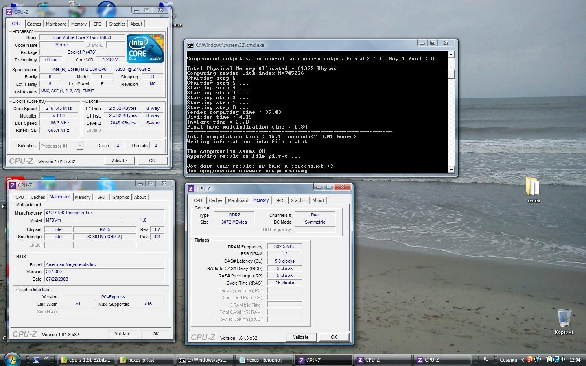586x366 pixels.
Task: Open About tab in CPU window
Action: click(136, 24)
